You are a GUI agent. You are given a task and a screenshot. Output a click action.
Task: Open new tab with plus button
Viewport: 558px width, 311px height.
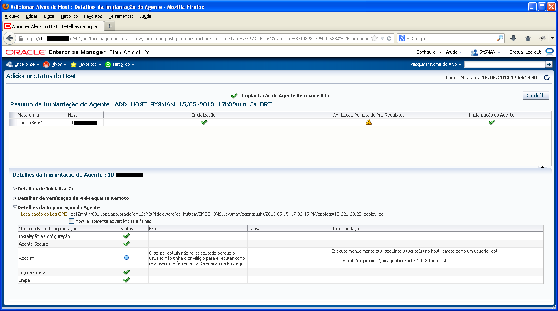point(110,26)
